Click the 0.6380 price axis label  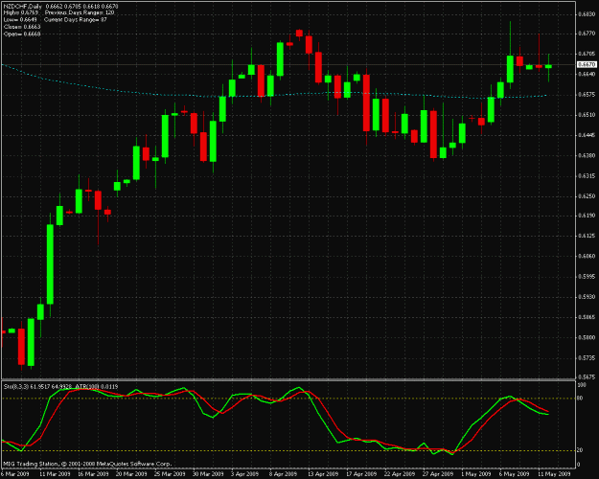point(587,155)
